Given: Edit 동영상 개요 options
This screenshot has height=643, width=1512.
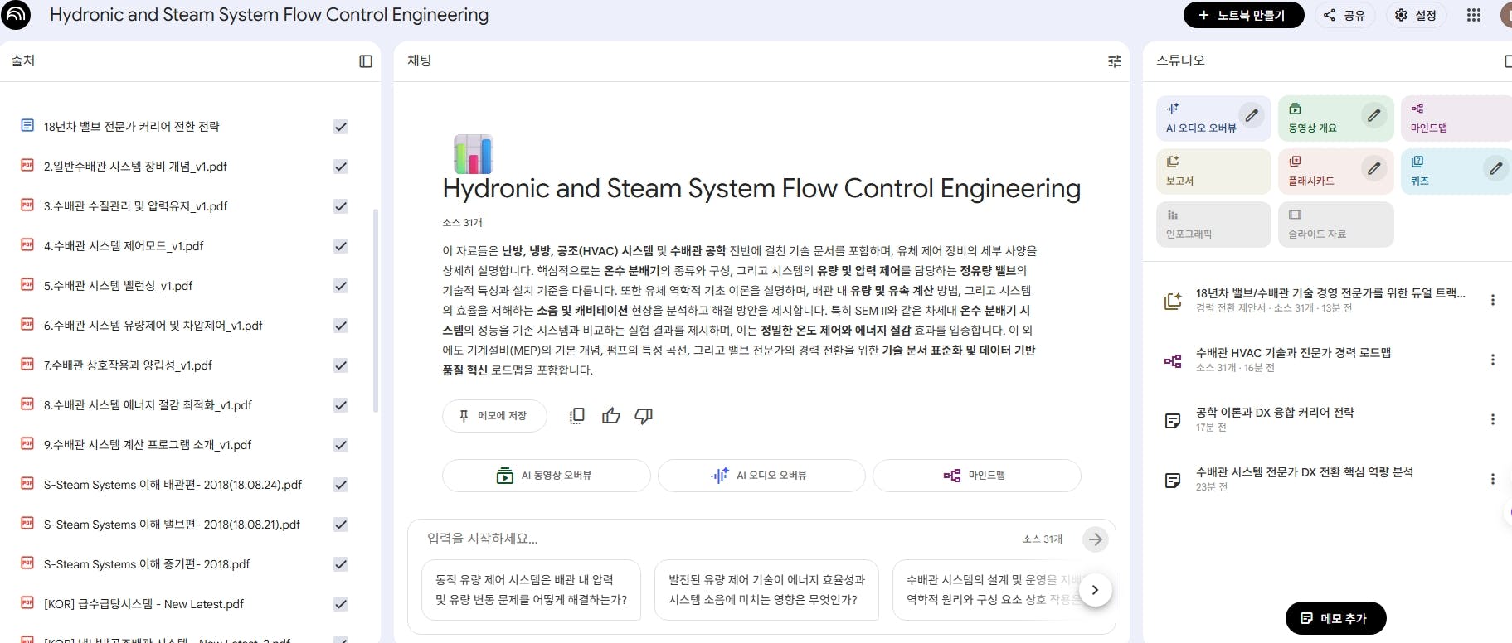Looking at the screenshot, I should pos(1374,115).
